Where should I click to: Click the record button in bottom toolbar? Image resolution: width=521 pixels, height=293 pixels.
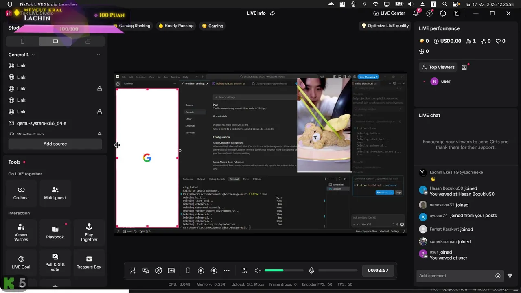201,271
